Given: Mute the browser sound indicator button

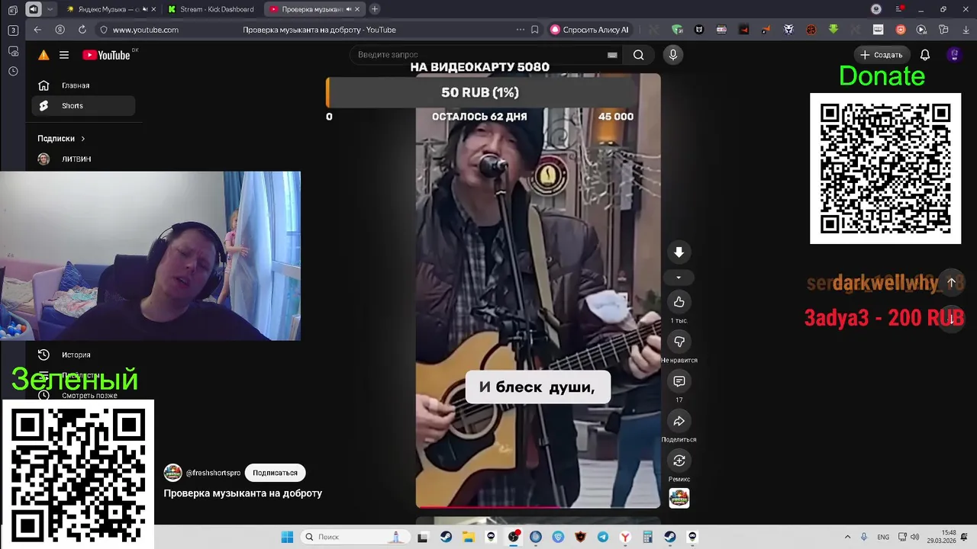Looking at the screenshot, I should pyautogui.click(x=33, y=9).
